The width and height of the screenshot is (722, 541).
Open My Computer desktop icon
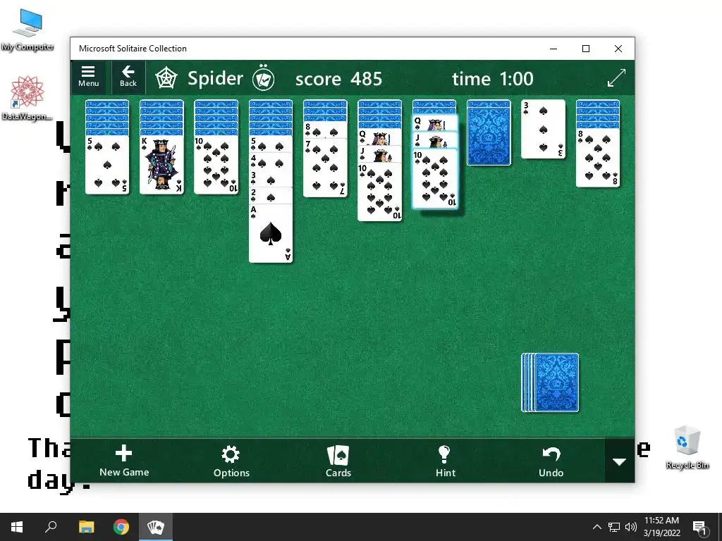point(27,30)
